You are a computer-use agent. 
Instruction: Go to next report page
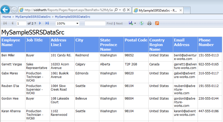(x=40, y=23)
